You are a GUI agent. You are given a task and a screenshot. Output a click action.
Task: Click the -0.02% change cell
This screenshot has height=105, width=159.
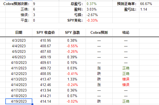pos(72,101)
